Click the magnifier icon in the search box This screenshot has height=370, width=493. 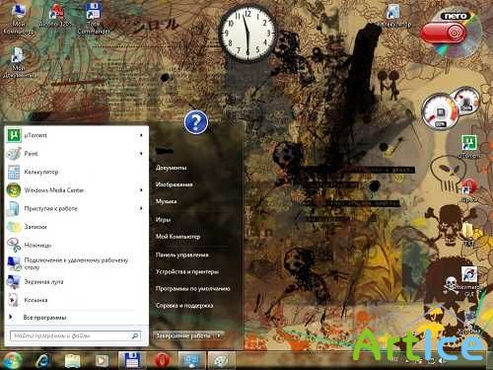[x=135, y=335]
